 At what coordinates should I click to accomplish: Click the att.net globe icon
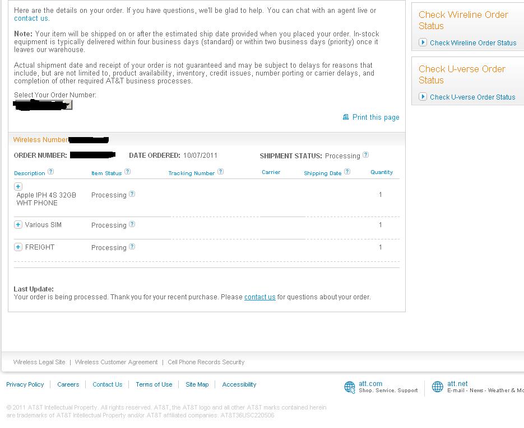tap(438, 387)
